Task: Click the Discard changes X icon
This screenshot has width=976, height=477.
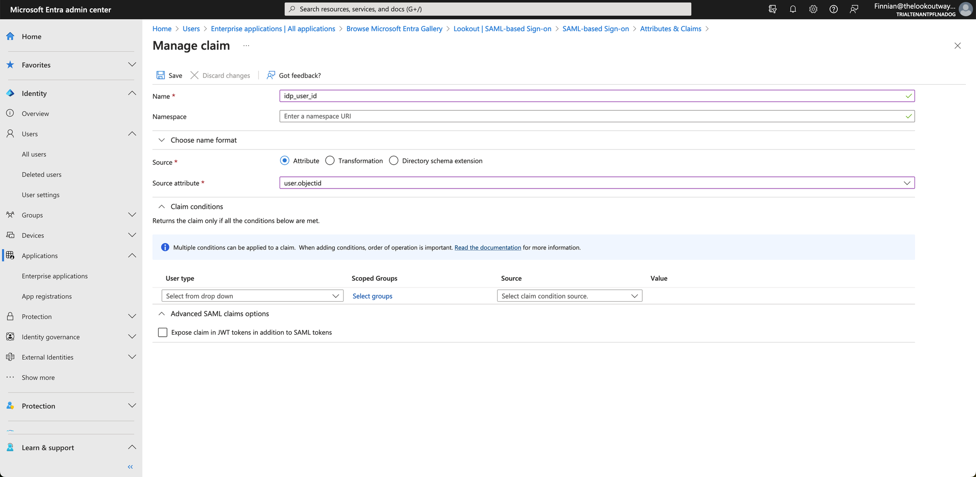Action: 194,75
